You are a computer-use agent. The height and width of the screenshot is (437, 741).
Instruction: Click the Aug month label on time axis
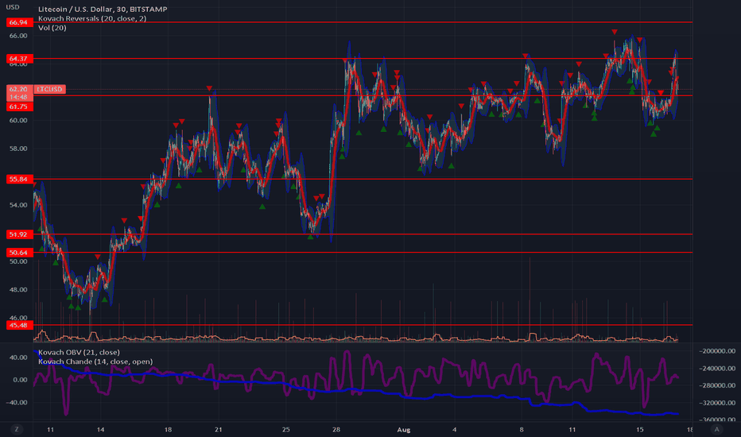coord(404,429)
